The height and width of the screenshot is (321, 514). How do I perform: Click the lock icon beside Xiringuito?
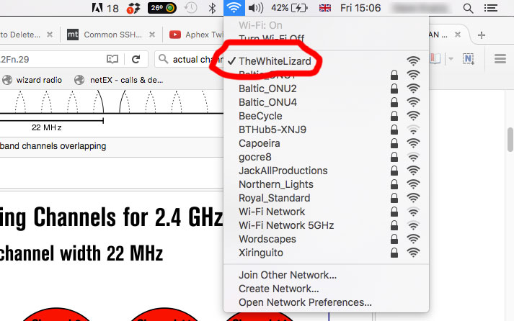[x=394, y=253]
